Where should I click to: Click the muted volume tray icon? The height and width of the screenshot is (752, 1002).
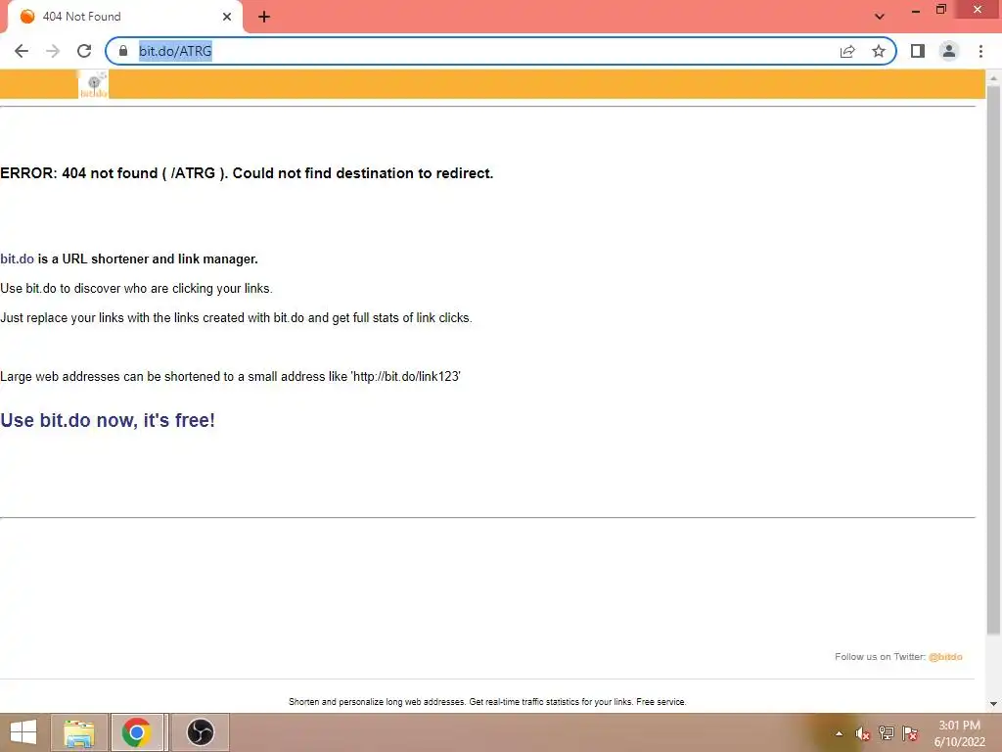[x=862, y=733]
